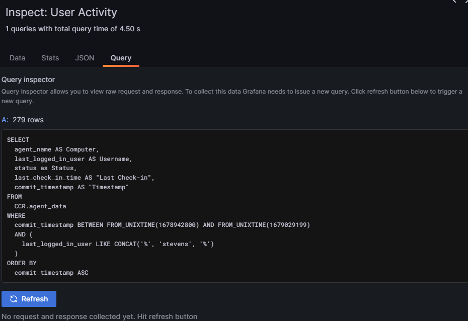Click the SELECT keyword in the query
Image resolution: width=468 pixels, height=321 pixels.
click(x=19, y=139)
